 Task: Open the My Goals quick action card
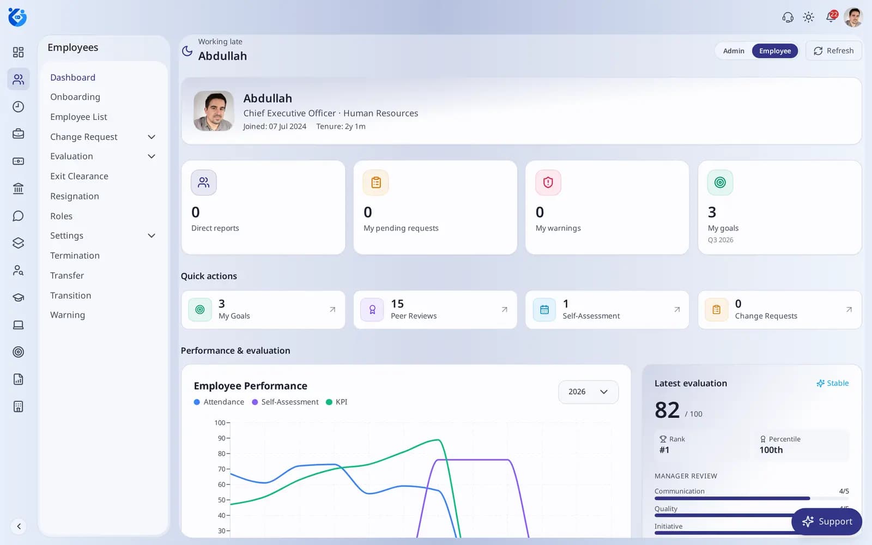point(263,310)
